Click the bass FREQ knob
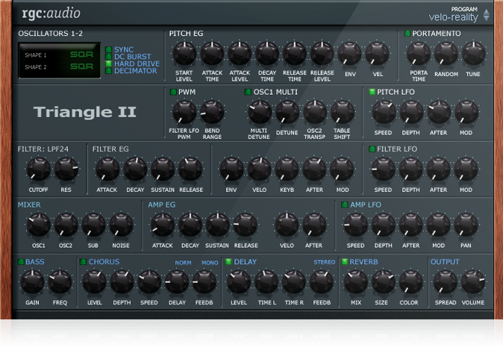This screenshot has height=347, width=503. point(60,282)
